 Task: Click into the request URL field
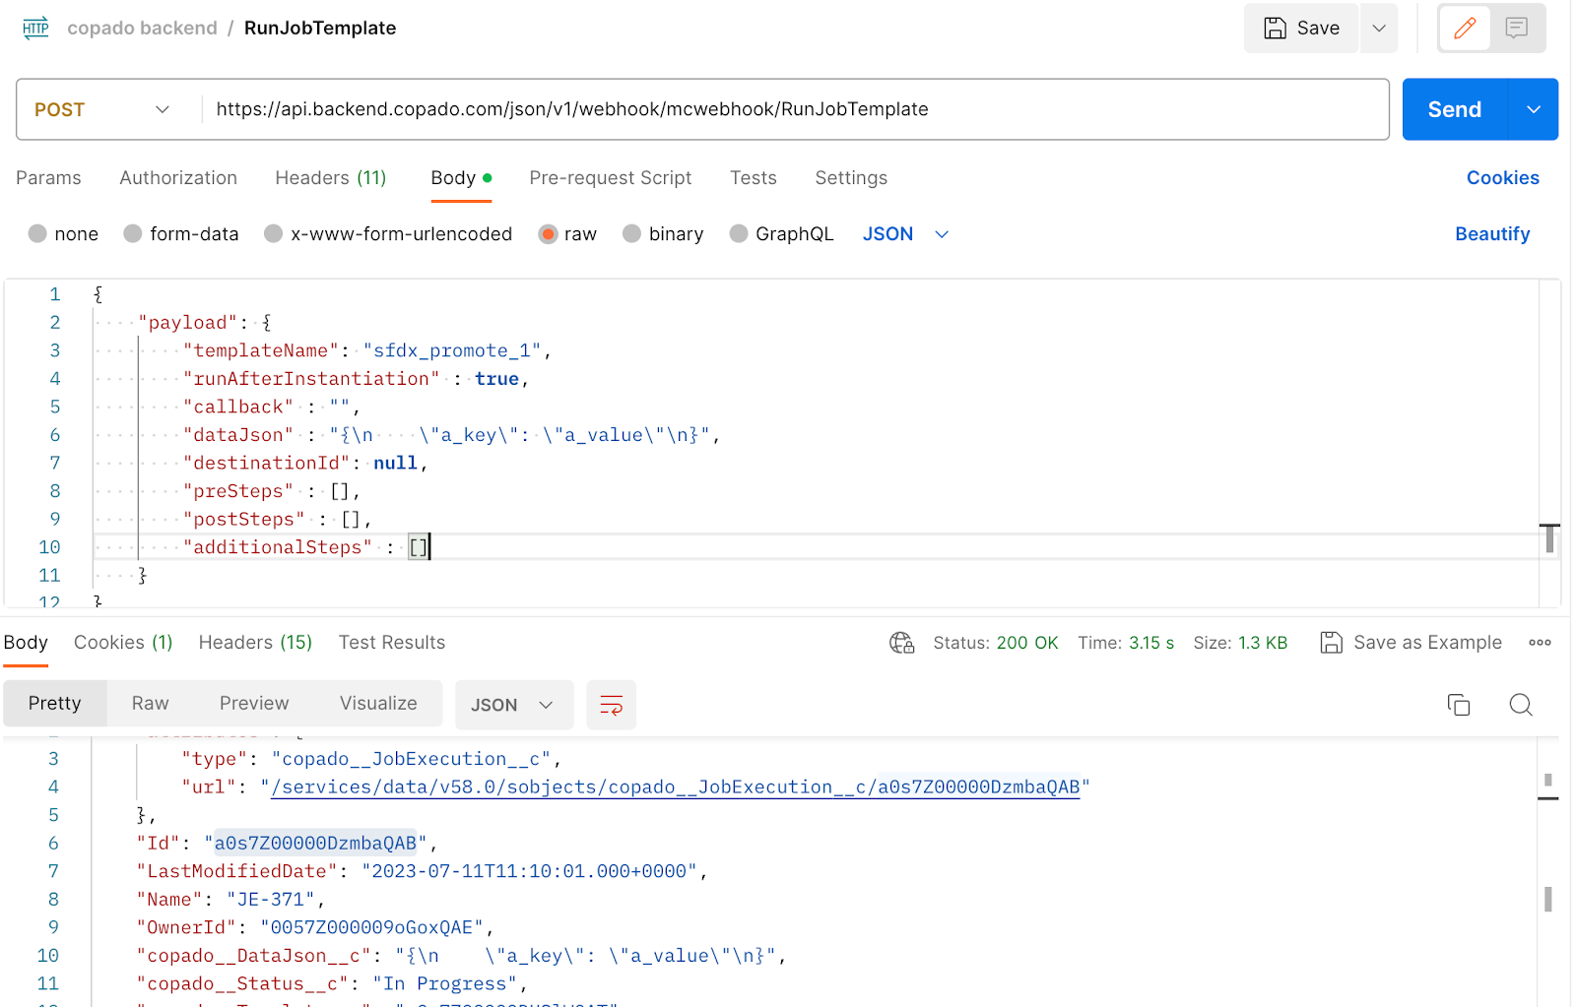(x=795, y=109)
